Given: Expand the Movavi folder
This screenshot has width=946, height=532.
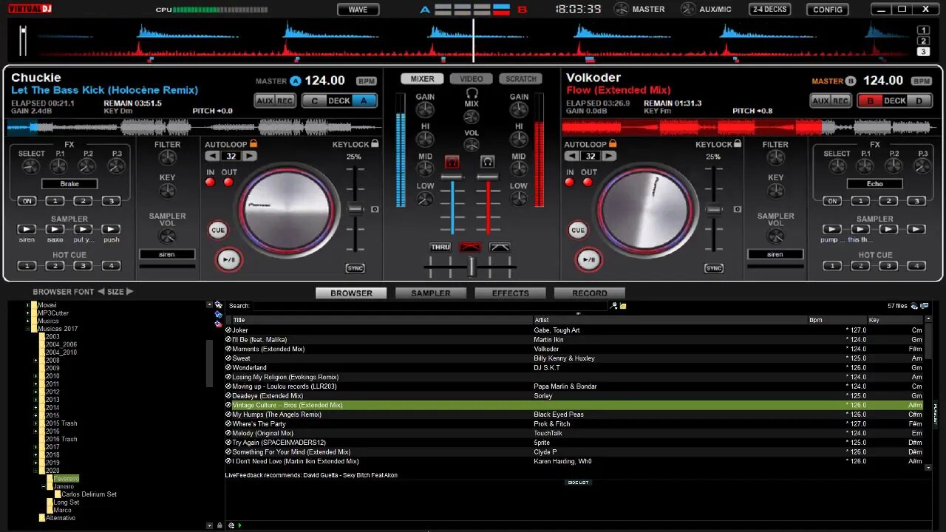Looking at the screenshot, I should tap(28, 305).
